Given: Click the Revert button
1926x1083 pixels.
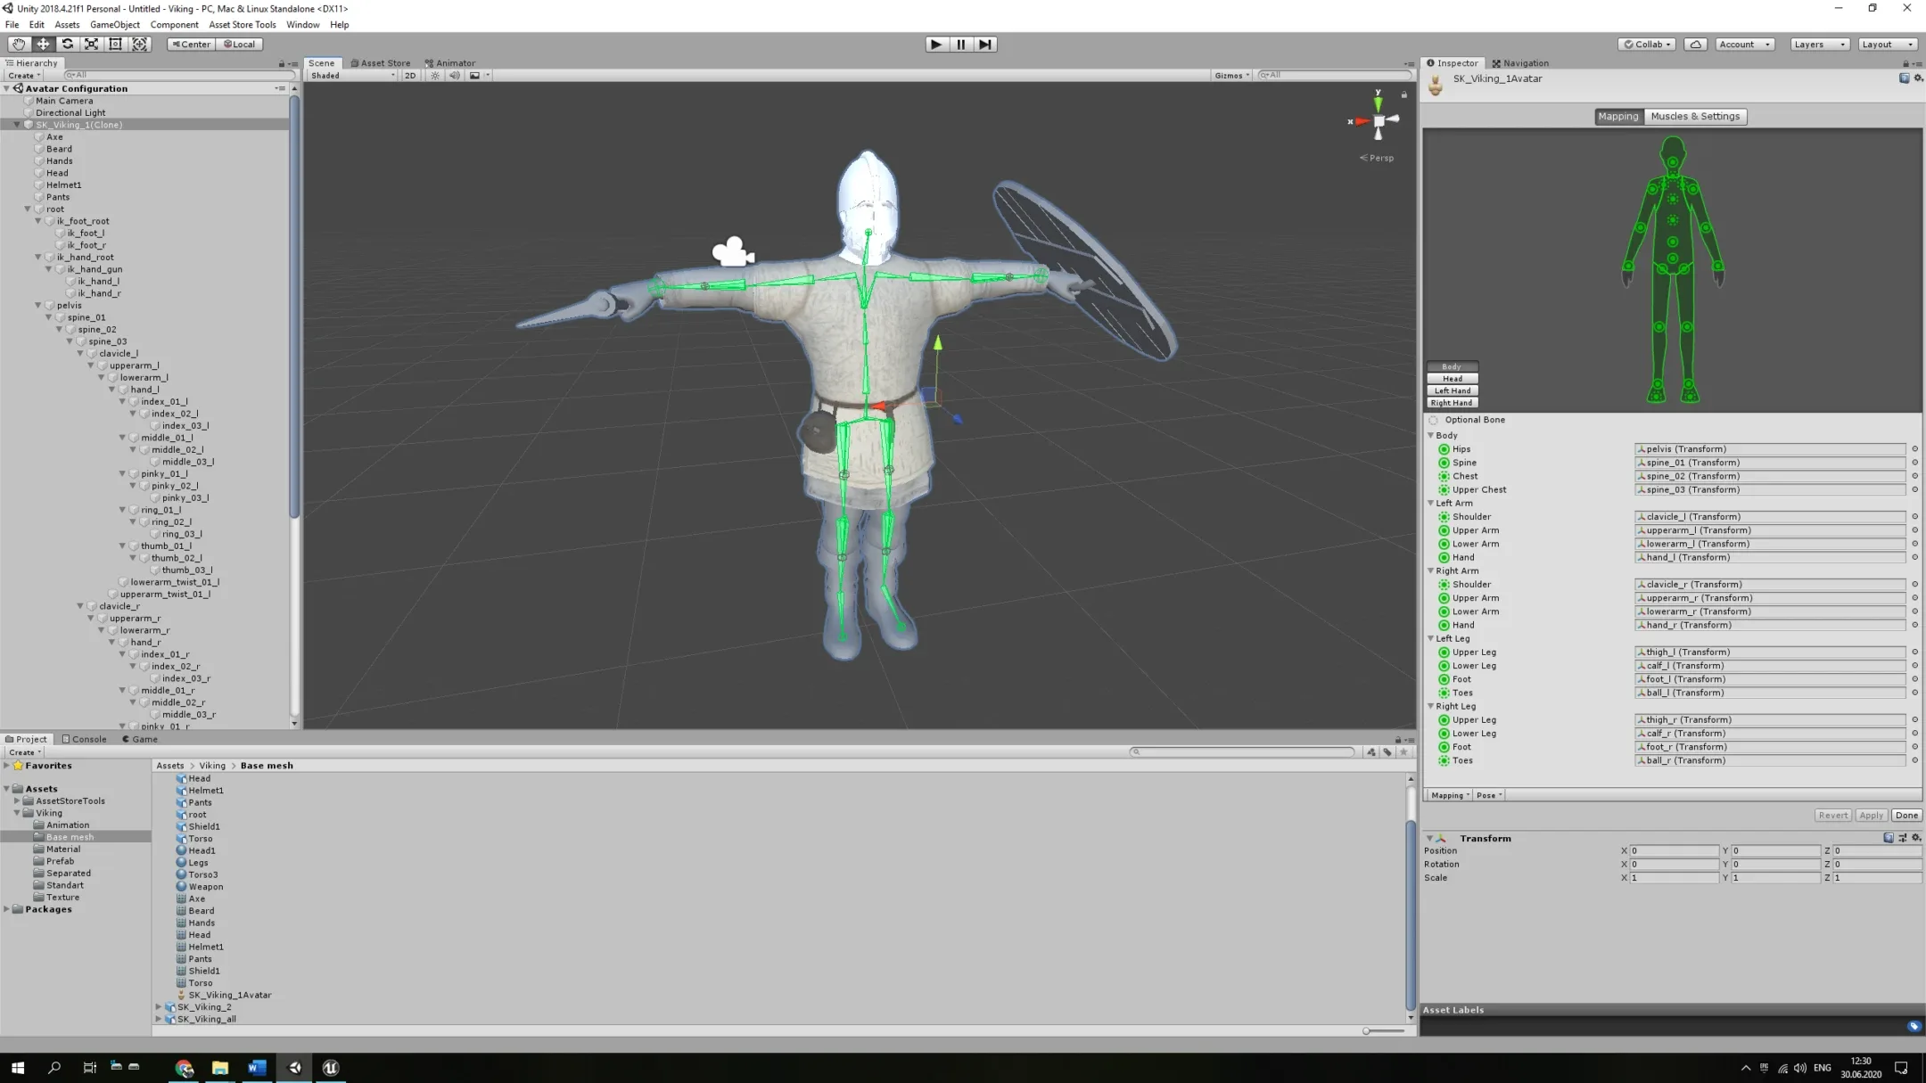Looking at the screenshot, I should (1832, 816).
